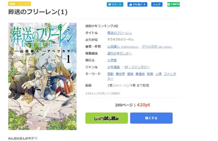Screen dimensions: 218x141
Task: Click the Twitter tweet share button
Action: (x=115, y=4)
